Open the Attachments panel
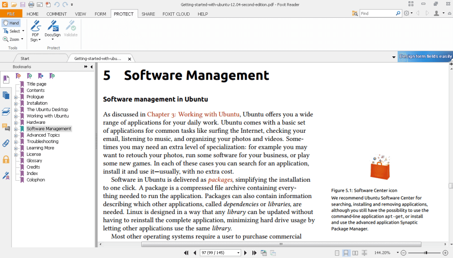The width and height of the screenshot is (453, 258). pos(6,143)
